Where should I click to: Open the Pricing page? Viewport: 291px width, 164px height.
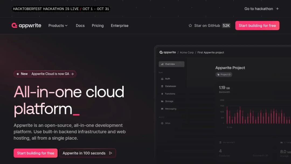point(98,26)
